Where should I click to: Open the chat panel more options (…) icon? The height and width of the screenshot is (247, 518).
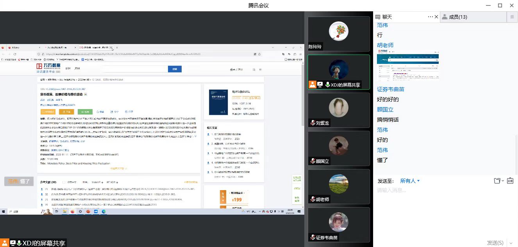click(x=430, y=17)
